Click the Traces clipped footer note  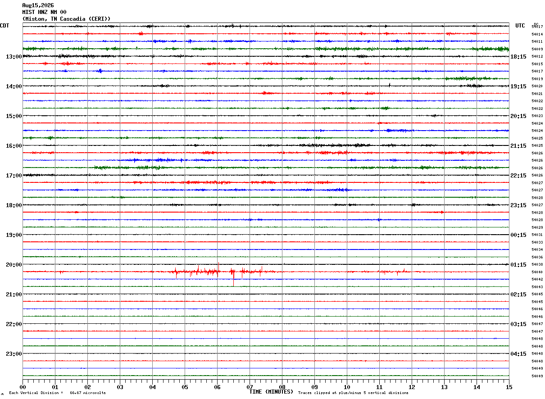coord(353,393)
